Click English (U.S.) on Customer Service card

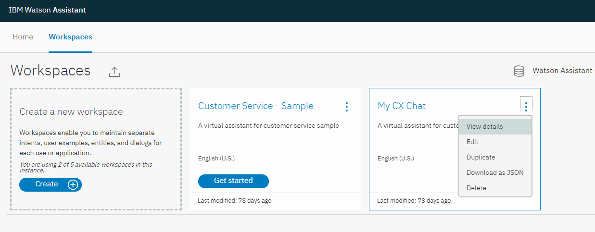[216, 159]
